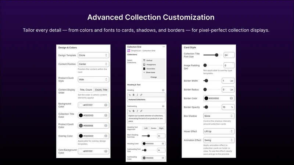Open the Design Template dropdown showing Circle
The width and height of the screenshot is (294, 165).
(93, 55)
